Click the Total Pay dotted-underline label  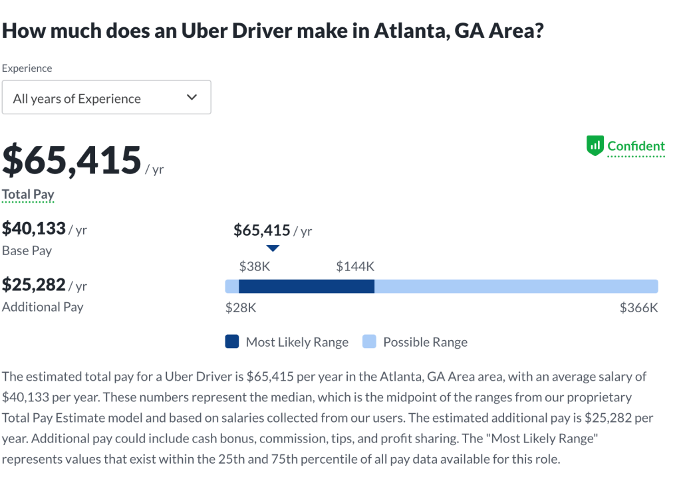[28, 195]
